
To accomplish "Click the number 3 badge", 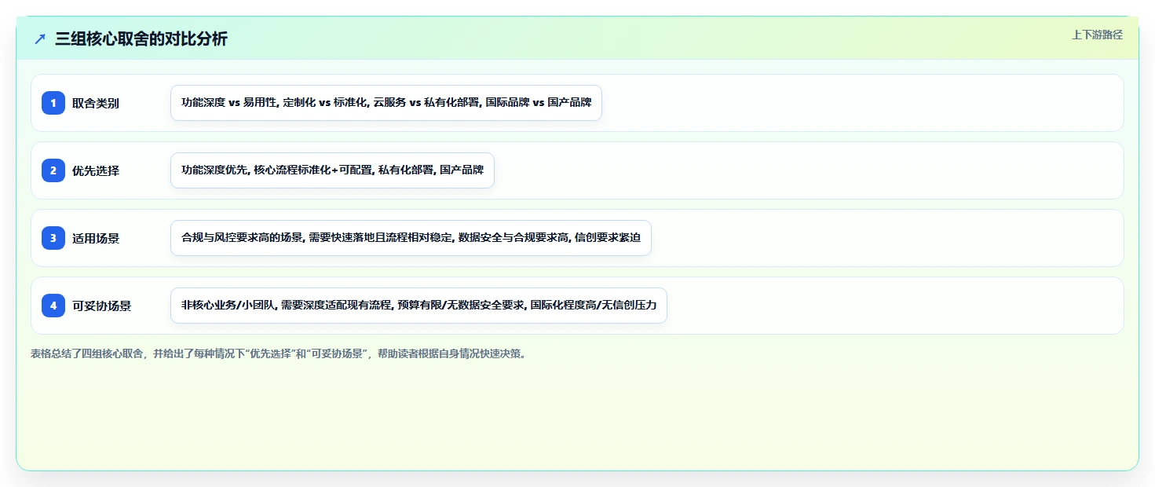I will click(53, 238).
